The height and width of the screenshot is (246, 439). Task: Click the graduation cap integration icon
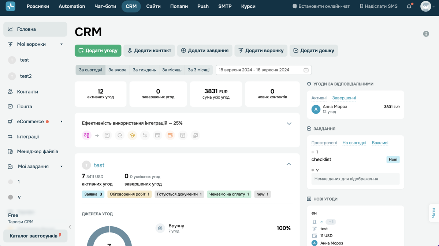pyautogui.click(x=132, y=136)
